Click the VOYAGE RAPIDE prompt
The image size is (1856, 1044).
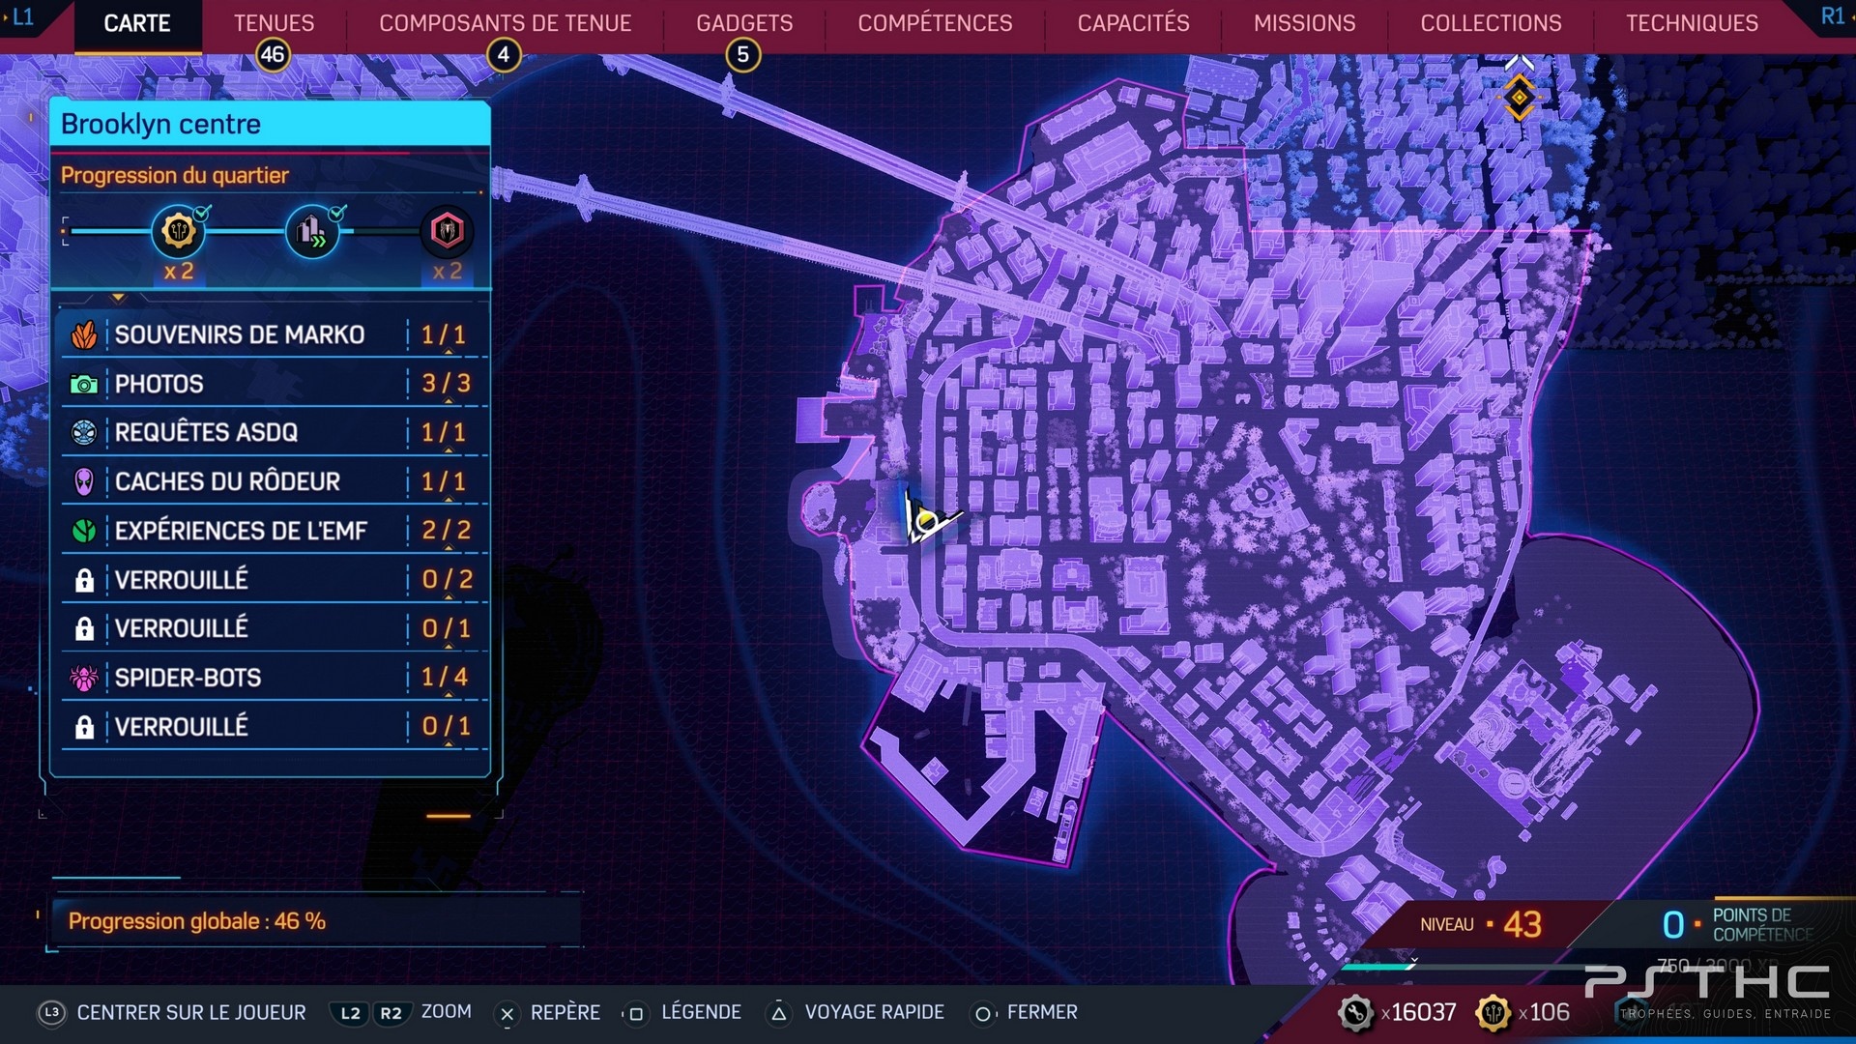(875, 1012)
